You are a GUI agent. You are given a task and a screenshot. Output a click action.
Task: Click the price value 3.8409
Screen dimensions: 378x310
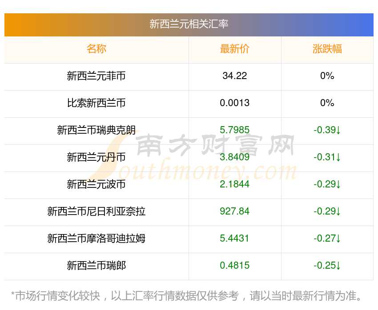[x=234, y=157]
